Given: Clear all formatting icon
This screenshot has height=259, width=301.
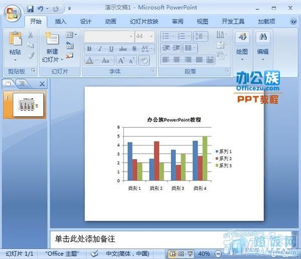Looking at the screenshot, I should pos(144,61).
